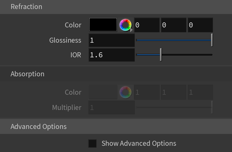Click the Refraction color green channel field
The height and width of the screenshot is (152, 232).
coord(173,25)
